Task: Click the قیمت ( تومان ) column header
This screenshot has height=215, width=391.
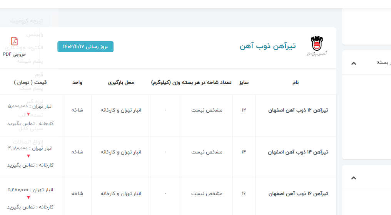Action: pos(30,82)
